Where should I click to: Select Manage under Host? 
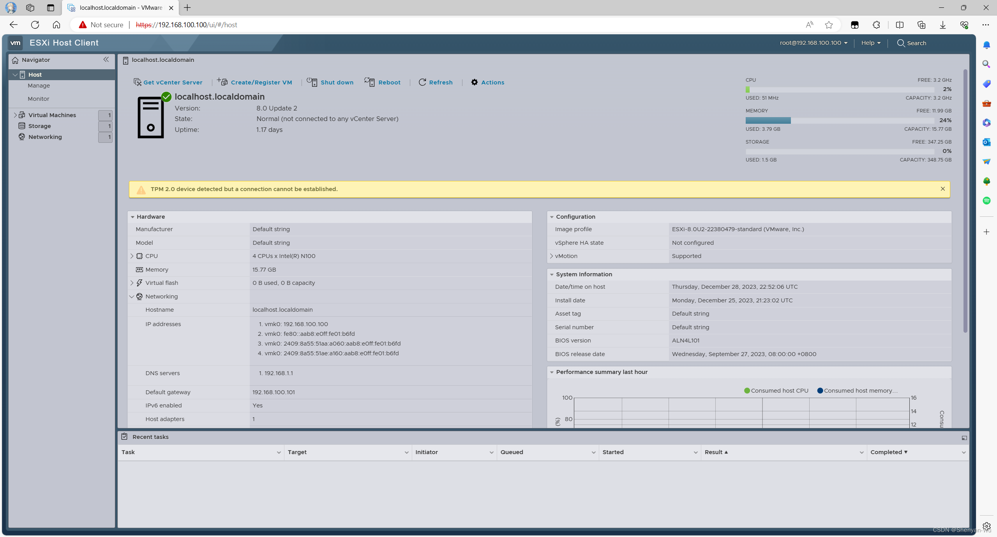coord(39,86)
